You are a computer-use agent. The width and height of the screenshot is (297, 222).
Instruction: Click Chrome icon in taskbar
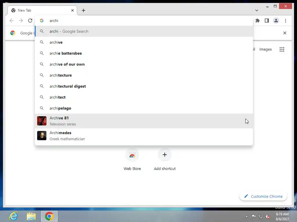tap(49, 216)
